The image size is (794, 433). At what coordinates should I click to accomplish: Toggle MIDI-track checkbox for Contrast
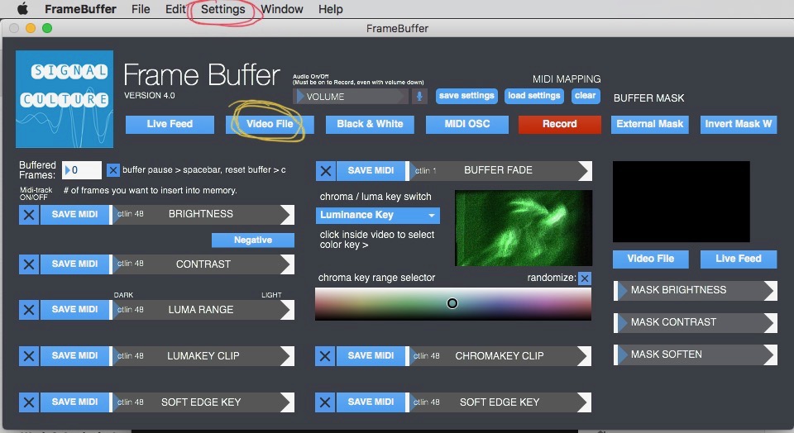(29, 264)
